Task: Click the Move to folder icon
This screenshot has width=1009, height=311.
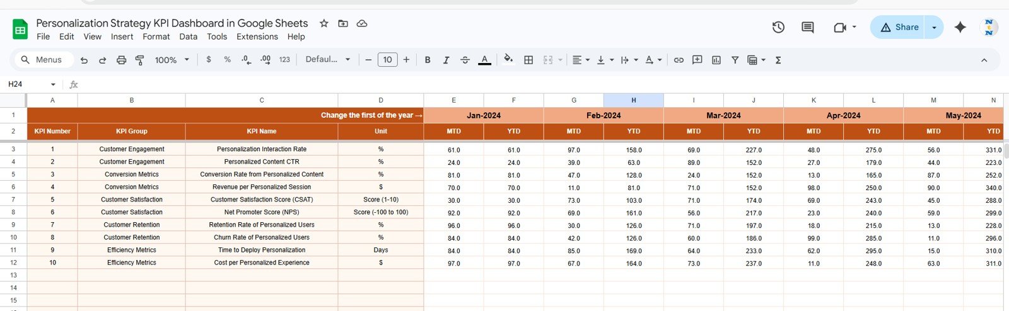Action: pyautogui.click(x=343, y=23)
